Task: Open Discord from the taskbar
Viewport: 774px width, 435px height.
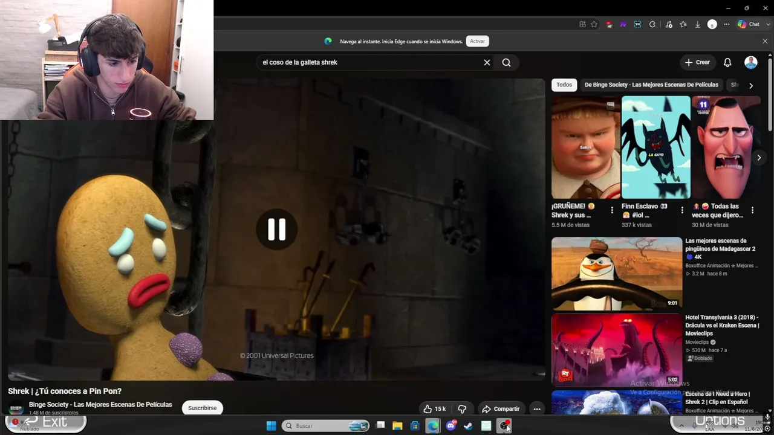Action: coord(450,426)
